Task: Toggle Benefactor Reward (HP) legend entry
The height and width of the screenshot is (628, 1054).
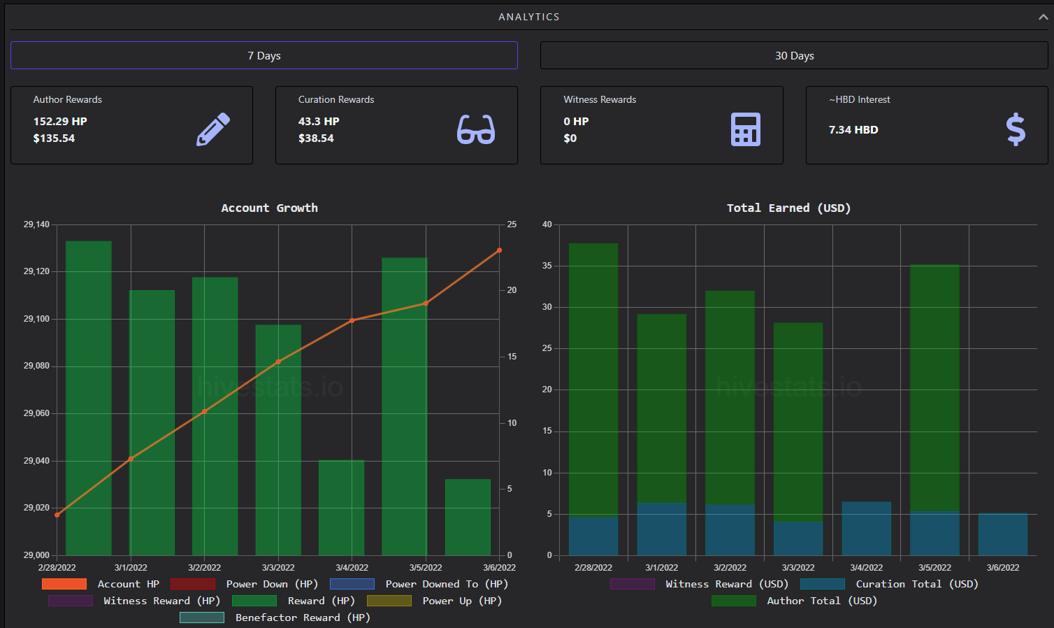Action: point(275,618)
